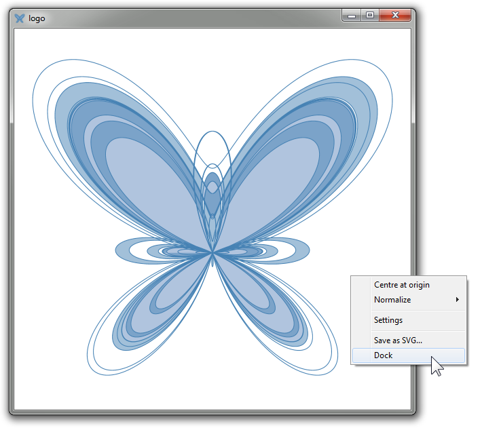Click the butterfly app icon in title bar
Screen dimensions: 482x428
[20, 18]
